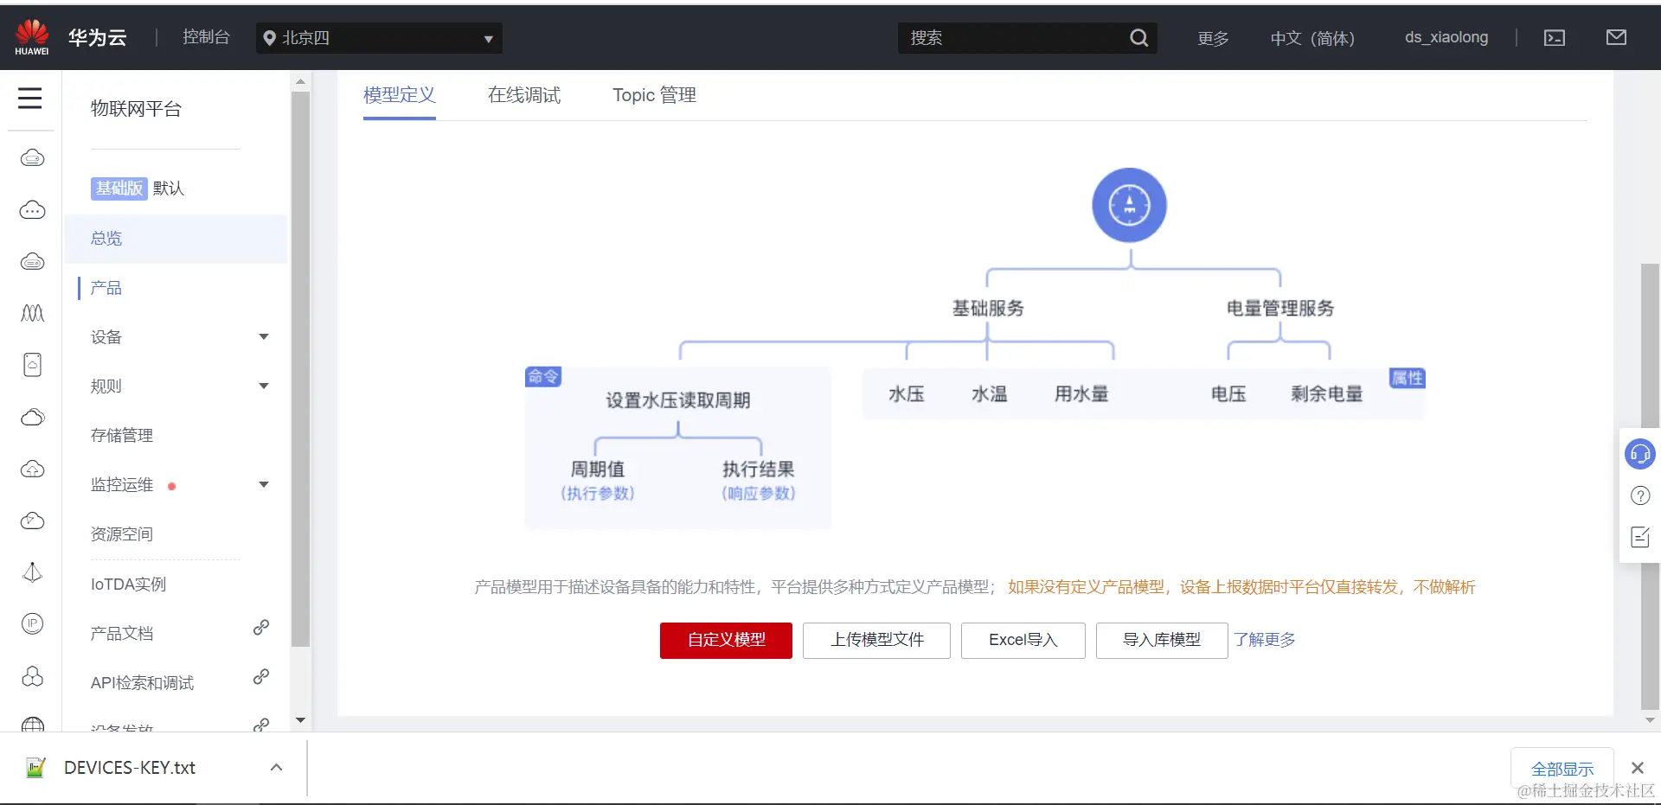
Task: Click the Excel导入 button
Action: coord(1023,640)
